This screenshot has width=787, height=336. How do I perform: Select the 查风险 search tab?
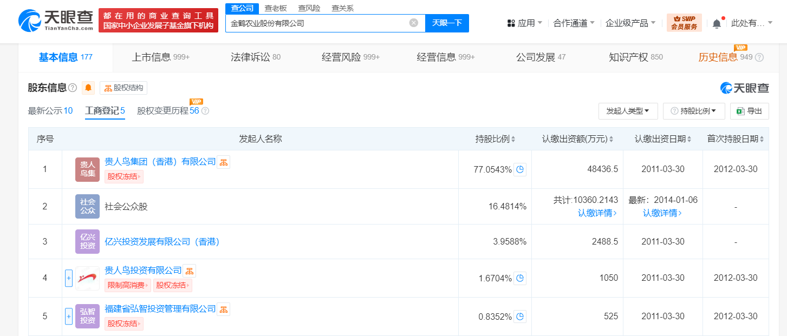pos(309,8)
